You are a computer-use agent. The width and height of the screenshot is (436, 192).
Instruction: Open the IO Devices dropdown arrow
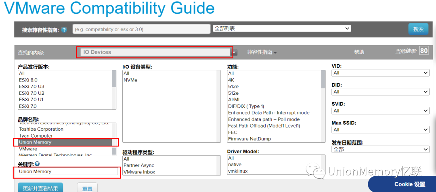(235, 52)
